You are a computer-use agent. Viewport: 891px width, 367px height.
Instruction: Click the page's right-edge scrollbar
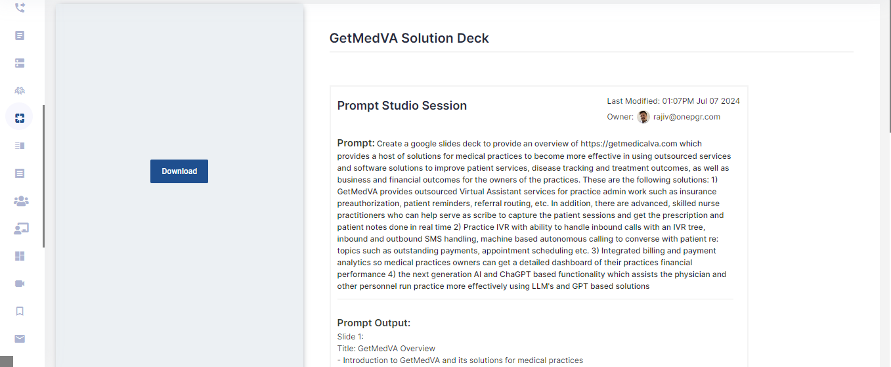click(888, 66)
